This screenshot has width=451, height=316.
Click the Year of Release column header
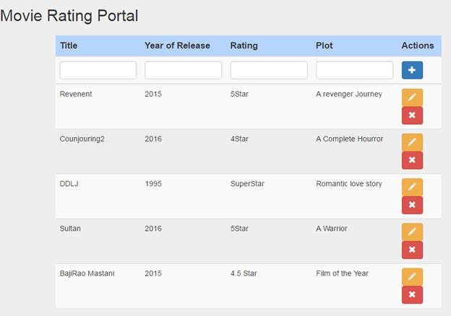click(x=177, y=45)
